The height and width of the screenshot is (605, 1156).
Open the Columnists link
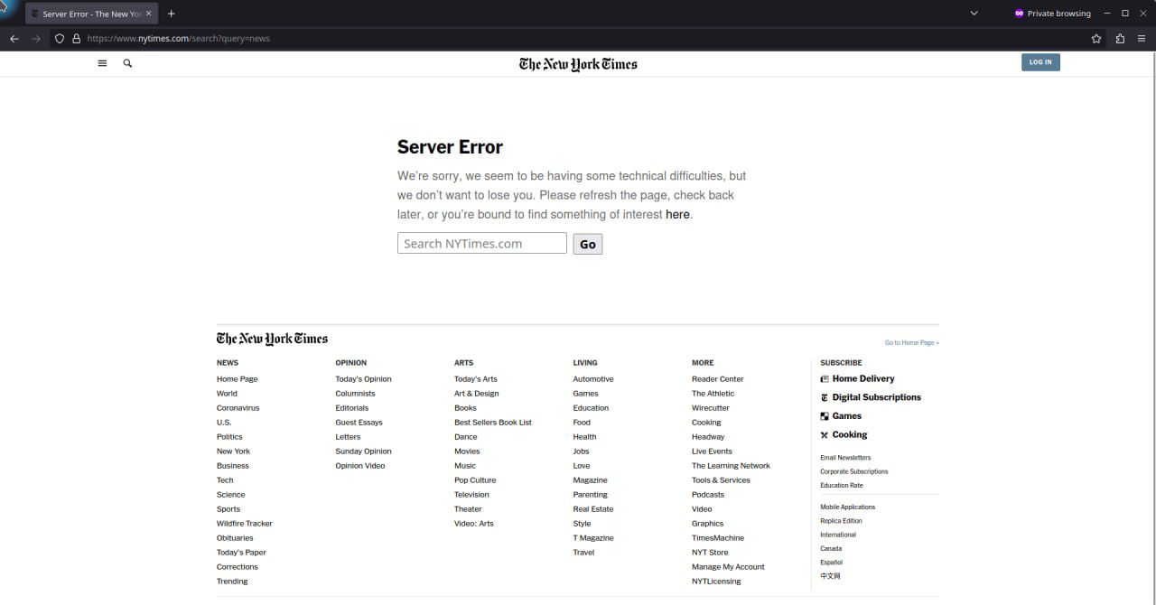(355, 394)
